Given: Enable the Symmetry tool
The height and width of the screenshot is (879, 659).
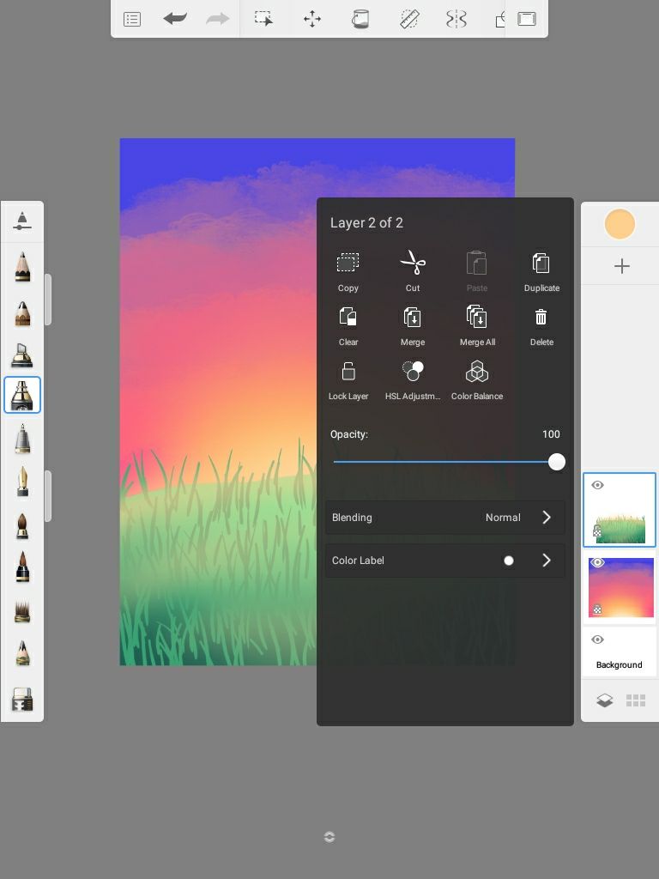Looking at the screenshot, I should pos(456,19).
